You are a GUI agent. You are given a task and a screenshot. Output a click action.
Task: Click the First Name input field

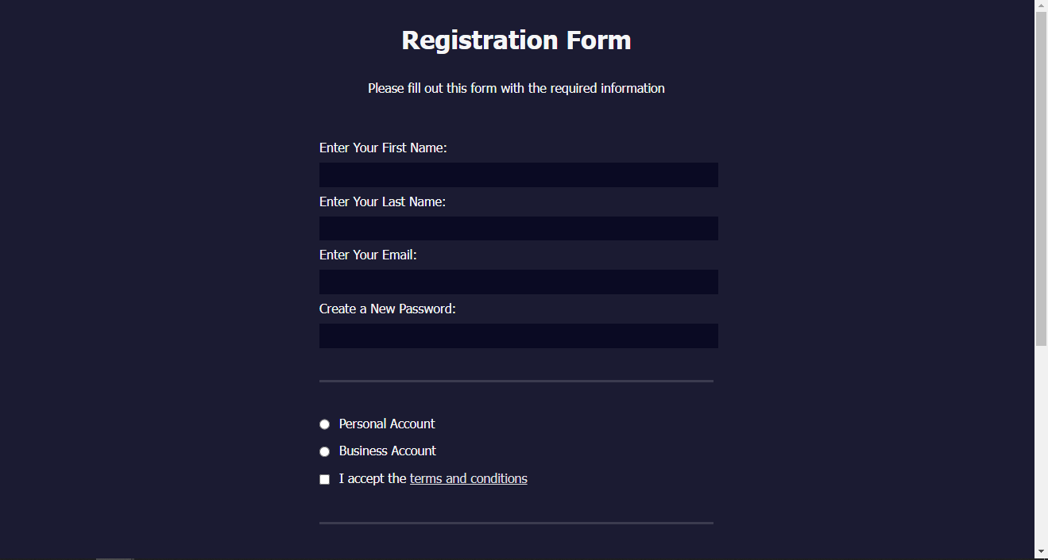click(x=518, y=175)
